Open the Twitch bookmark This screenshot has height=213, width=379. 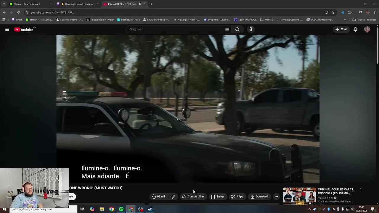click(17, 20)
